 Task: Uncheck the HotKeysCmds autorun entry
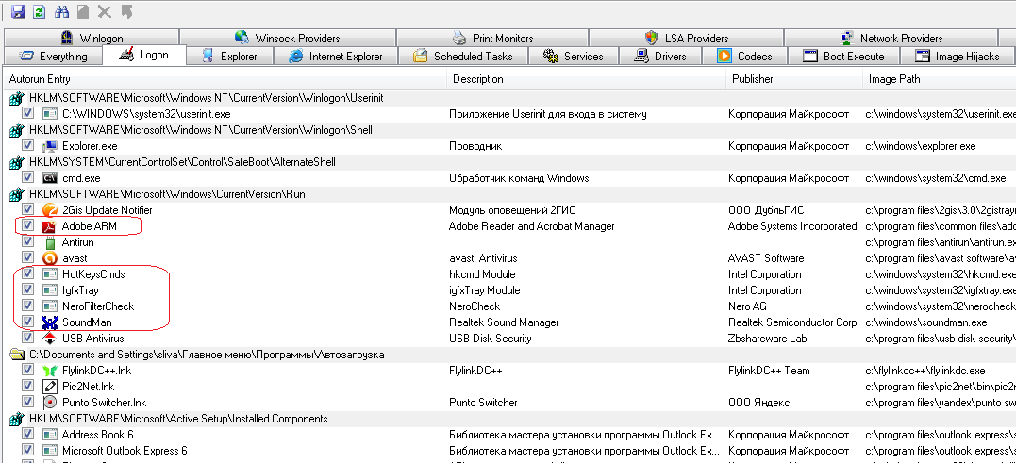pyautogui.click(x=27, y=274)
